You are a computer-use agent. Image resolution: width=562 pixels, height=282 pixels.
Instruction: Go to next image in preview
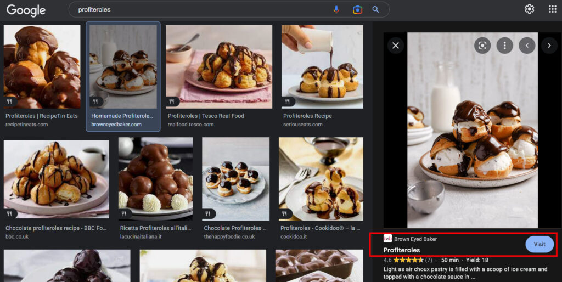pos(549,46)
